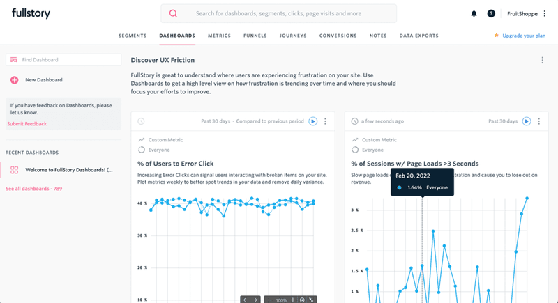Image resolution: width=558 pixels, height=303 pixels.
Task: Click a few seconds ago timestamp
Action: [x=382, y=121]
